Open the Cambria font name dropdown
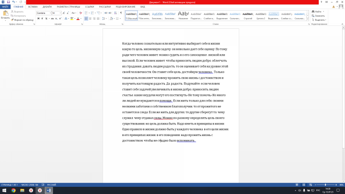 coord(49,13)
